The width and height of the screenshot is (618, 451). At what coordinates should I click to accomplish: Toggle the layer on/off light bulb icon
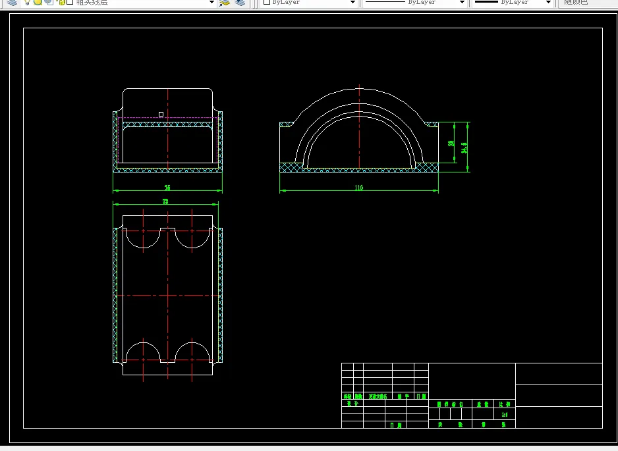point(27,3)
